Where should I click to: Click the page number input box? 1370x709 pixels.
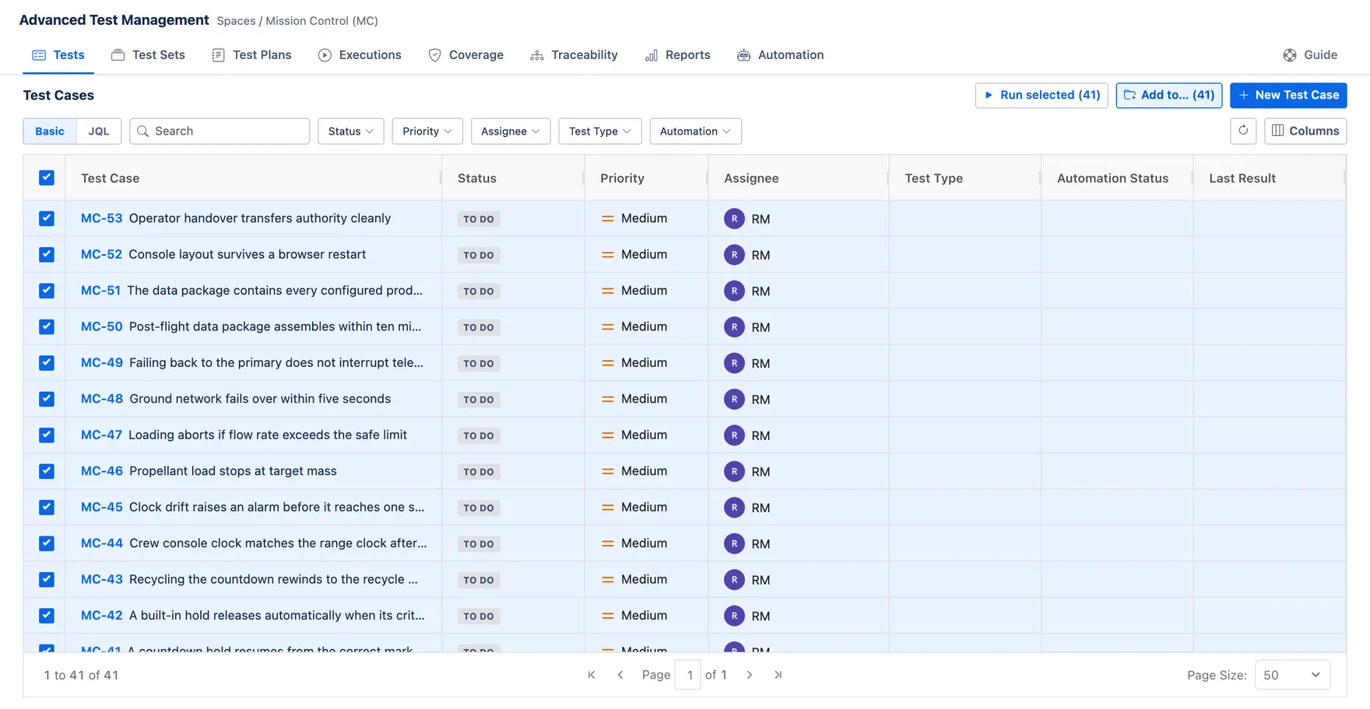click(x=689, y=675)
